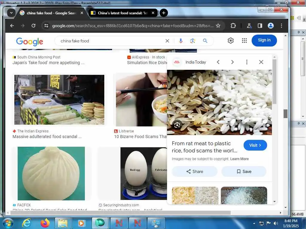Screen dimensions: 306x229
Task: Open Windows Media Player in taskbar
Action: point(81,223)
